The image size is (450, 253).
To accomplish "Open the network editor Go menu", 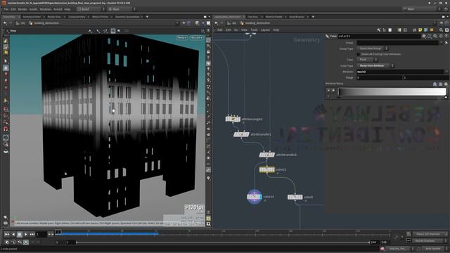I will click(x=236, y=30).
